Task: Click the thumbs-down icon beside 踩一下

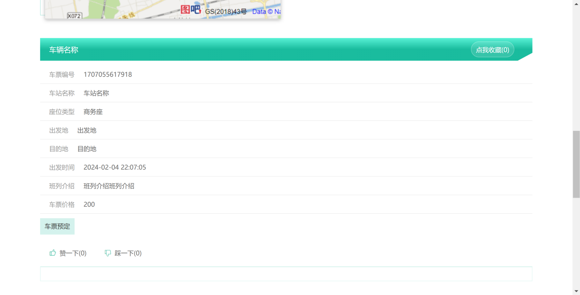Action: tap(108, 253)
